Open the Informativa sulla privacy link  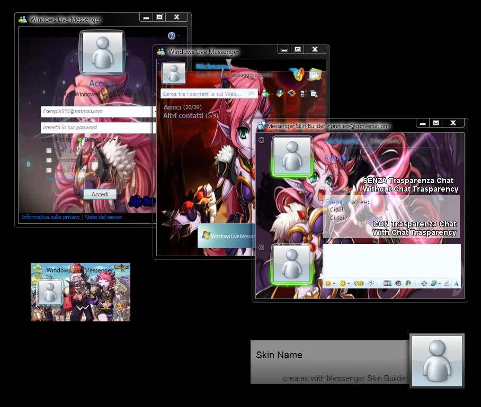tap(50, 217)
